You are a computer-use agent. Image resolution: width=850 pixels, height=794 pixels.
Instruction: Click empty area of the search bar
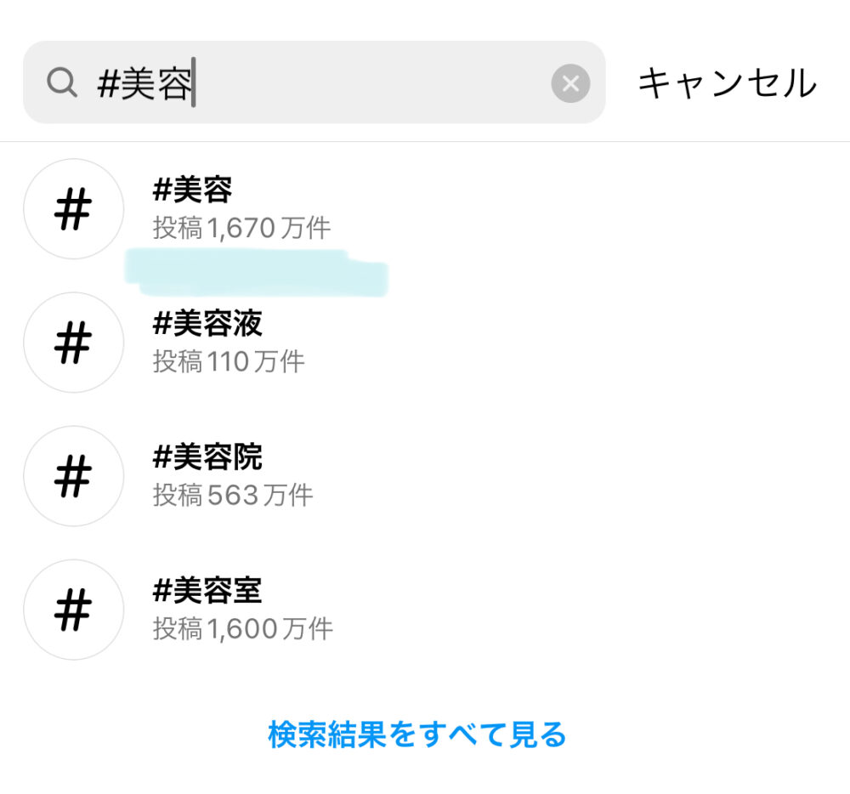(x=374, y=83)
